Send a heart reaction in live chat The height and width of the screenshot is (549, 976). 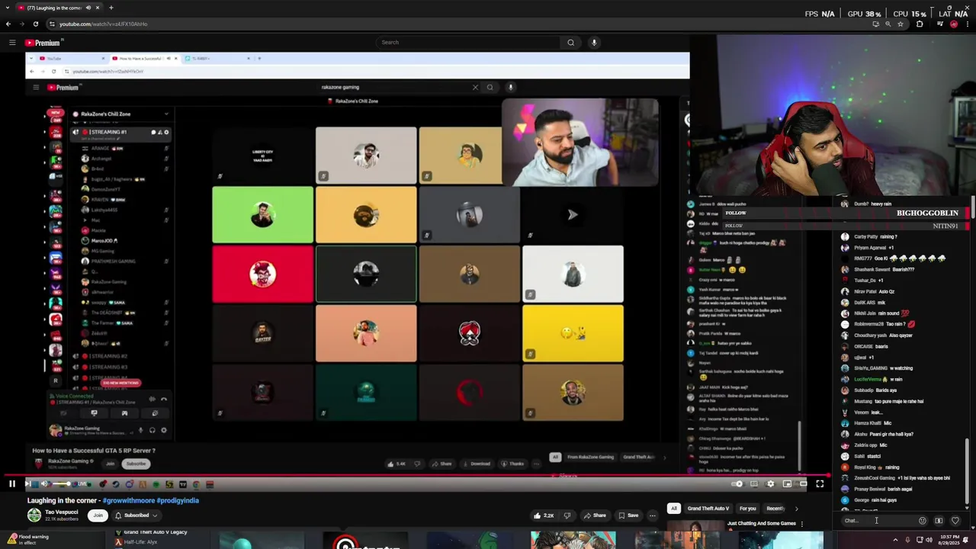coord(955,521)
